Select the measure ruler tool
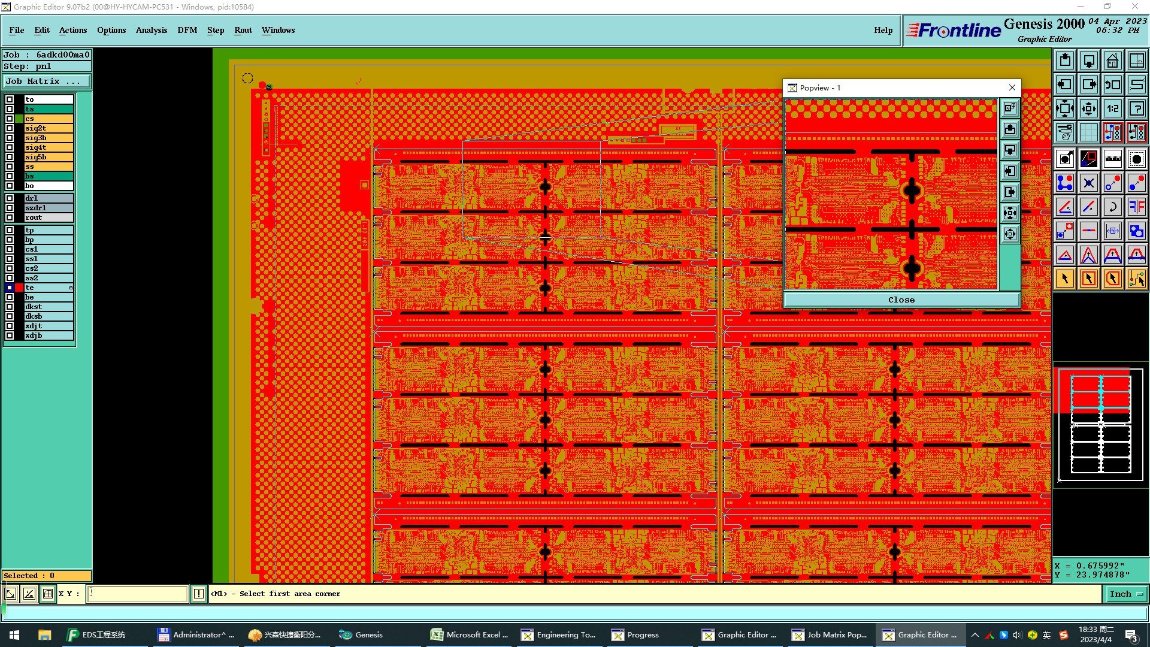Image resolution: width=1150 pixels, height=647 pixels. click(1112, 159)
